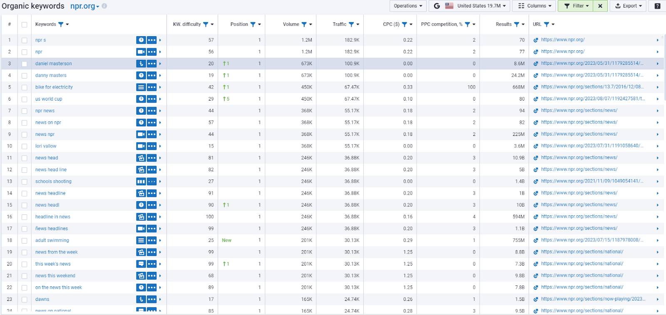This screenshot has width=666, height=315.
Task: Open the Keywords column sort caret
Action: [67, 25]
